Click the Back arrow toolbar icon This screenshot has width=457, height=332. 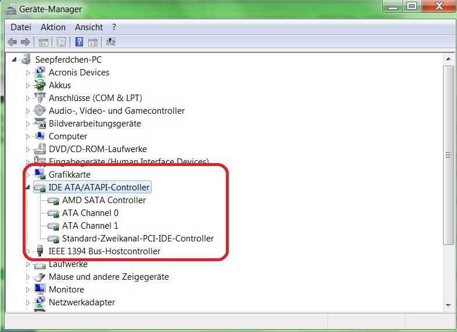pos(12,42)
